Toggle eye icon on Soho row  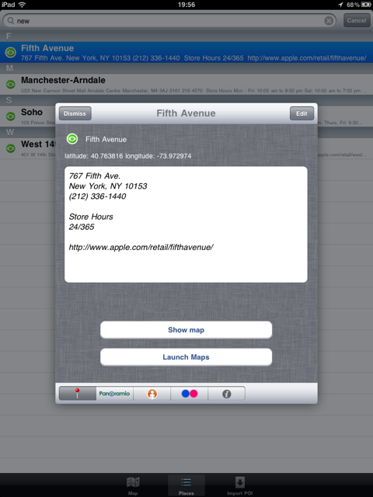click(11, 116)
